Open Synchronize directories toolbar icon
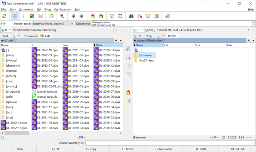Screen dimensions: 256x152 coord(148,16)
